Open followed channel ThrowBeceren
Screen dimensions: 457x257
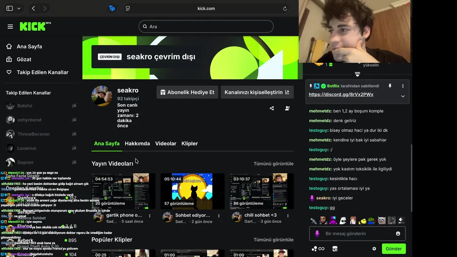click(x=33, y=134)
